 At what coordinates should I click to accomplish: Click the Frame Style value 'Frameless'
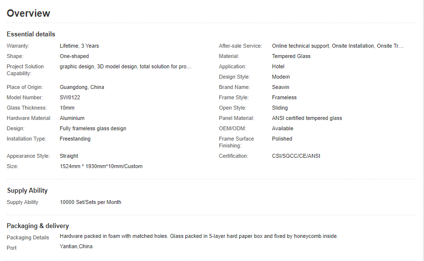coord(284,97)
